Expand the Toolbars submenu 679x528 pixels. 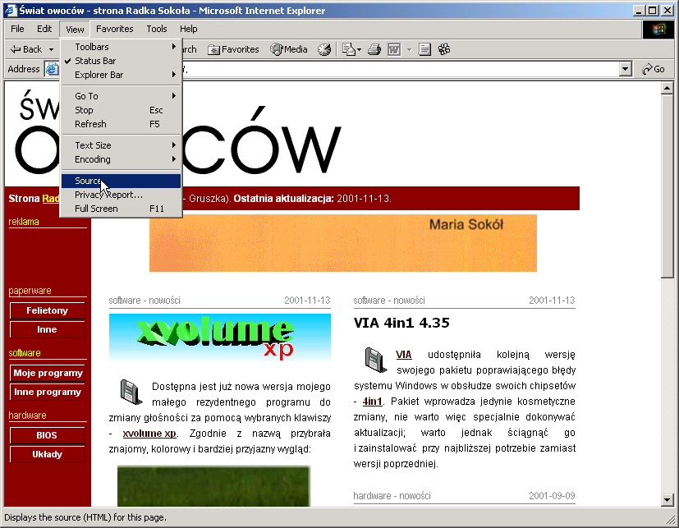[x=122, y=47]
